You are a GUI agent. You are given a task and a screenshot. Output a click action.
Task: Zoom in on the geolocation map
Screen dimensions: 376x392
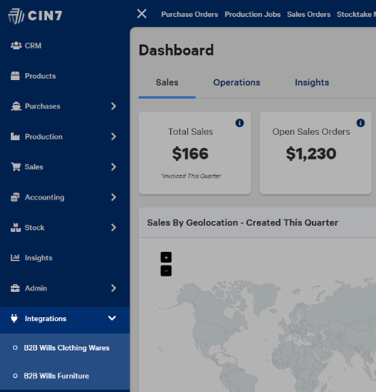(166, 257)
